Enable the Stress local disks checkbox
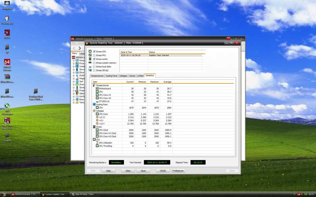Viewport: 316px width, 197px height. 94,67
